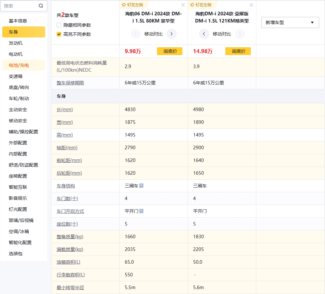Open 整车保修期限 parameter link

(x=70, y=83)
